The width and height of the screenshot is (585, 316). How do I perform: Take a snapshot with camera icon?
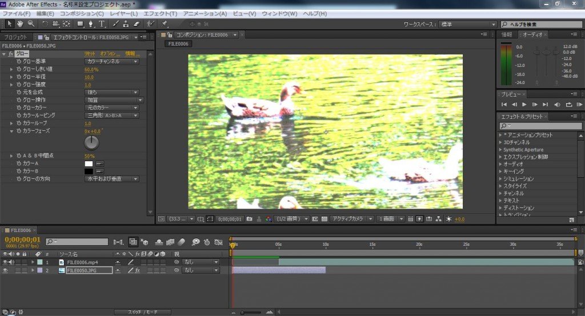point(249,219)
